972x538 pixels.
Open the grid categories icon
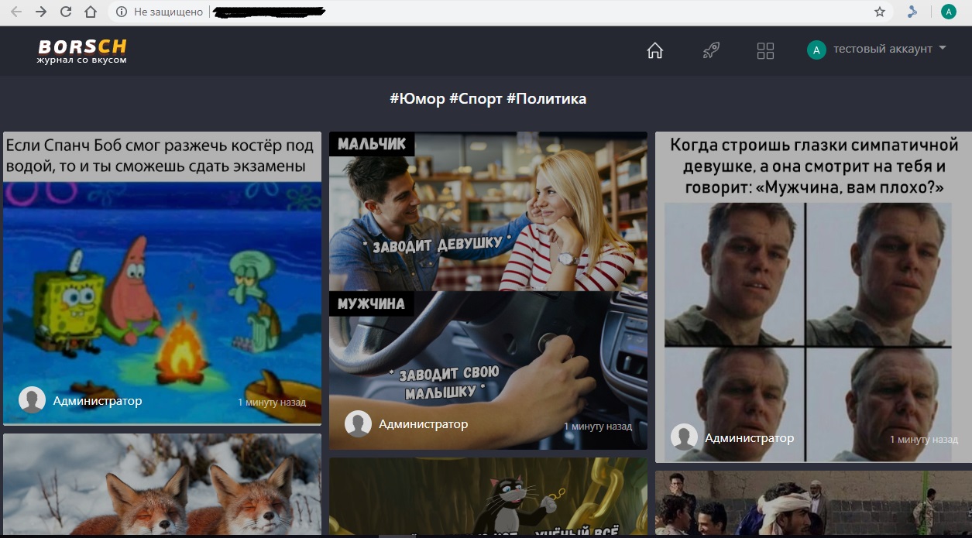tap(765, 51)
